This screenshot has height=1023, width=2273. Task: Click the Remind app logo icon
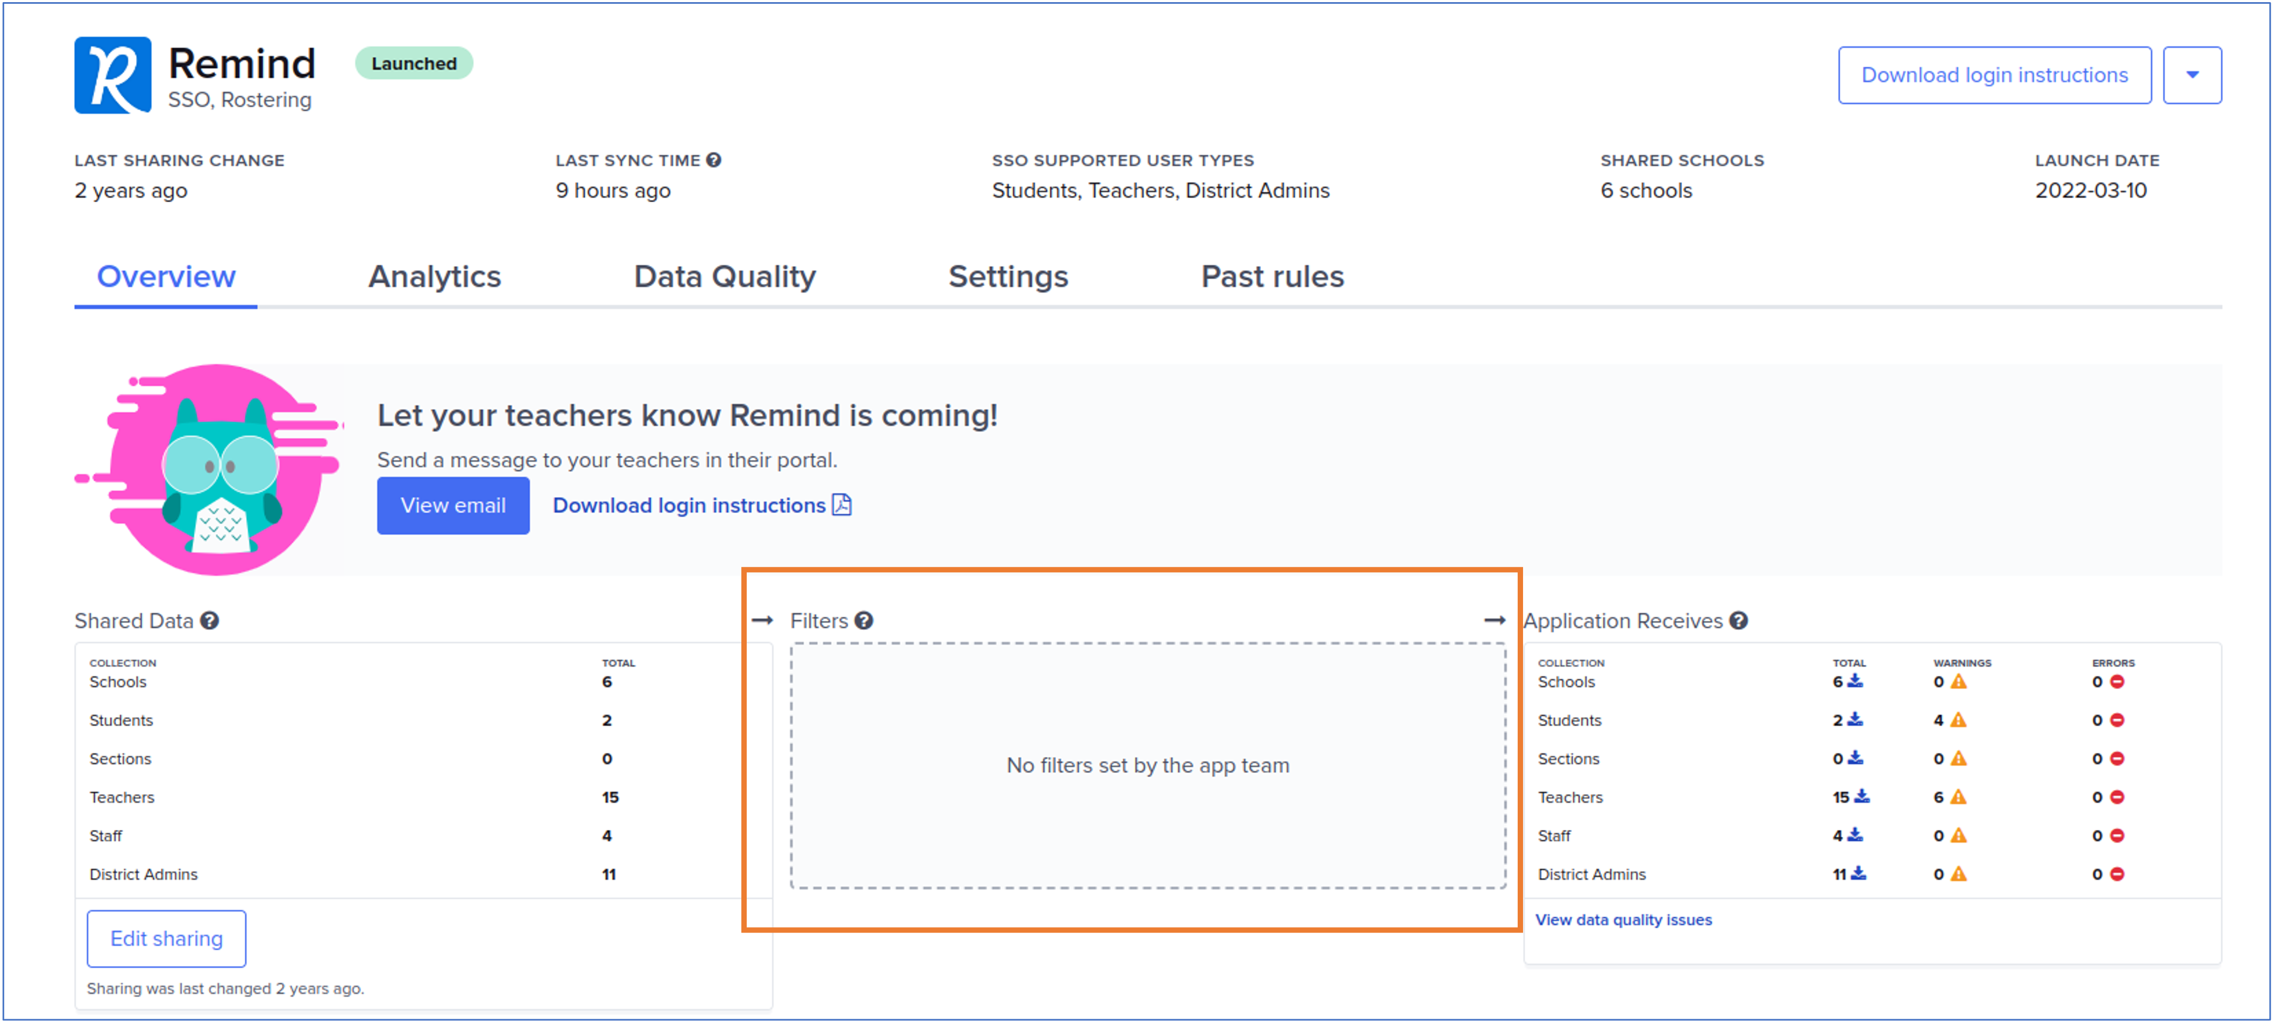tap(112, 75)
